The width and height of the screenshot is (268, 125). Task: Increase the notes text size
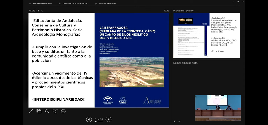click(175, 121)
